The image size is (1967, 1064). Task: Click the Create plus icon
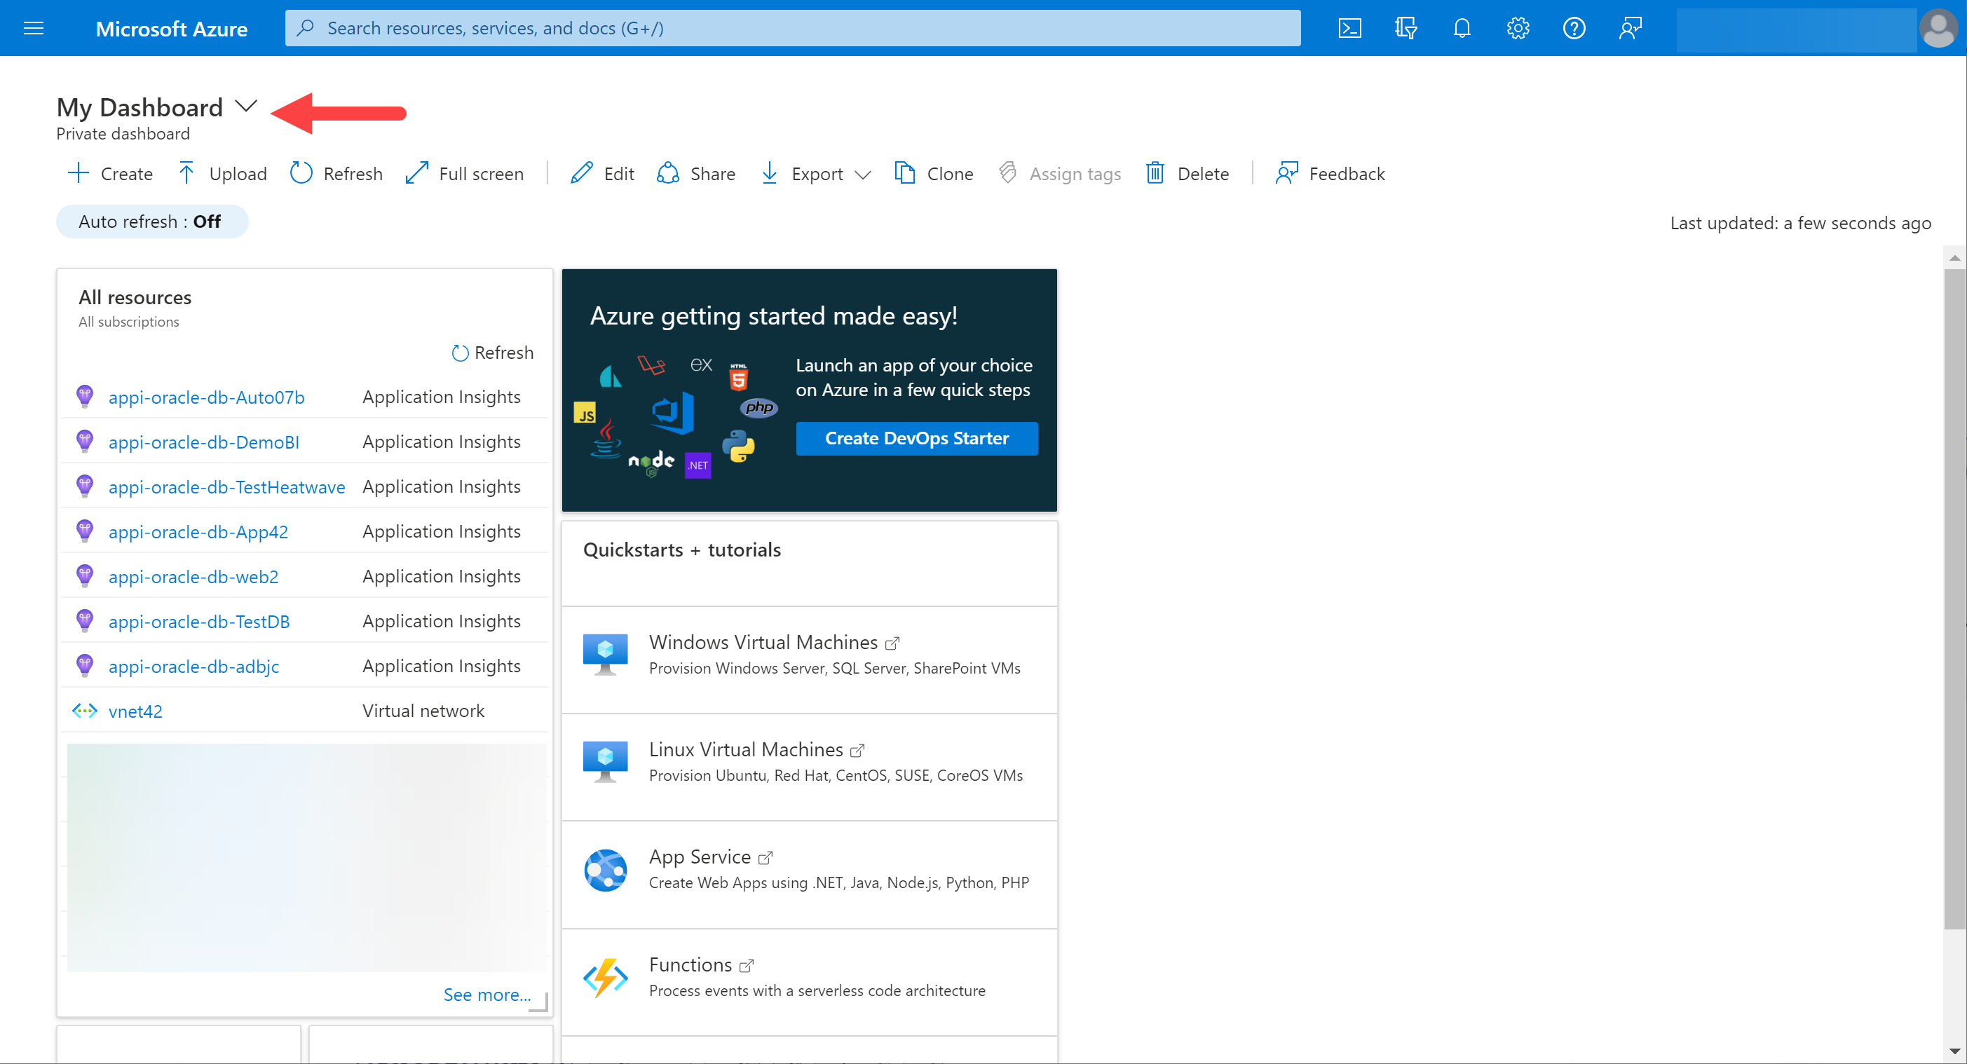tap(78, 173)
